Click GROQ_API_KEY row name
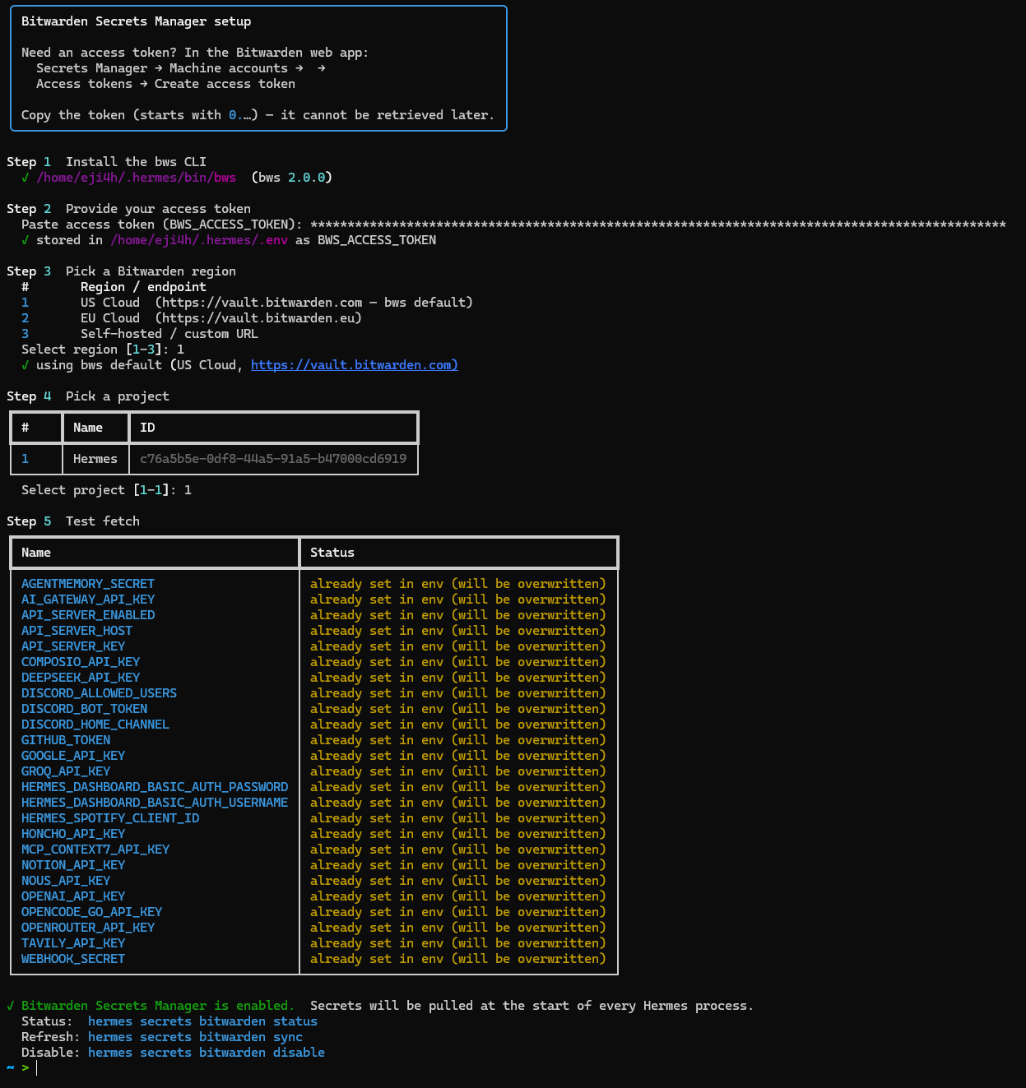Image resolution: width=1026 pixels, height=1088 pixels. 66,771
